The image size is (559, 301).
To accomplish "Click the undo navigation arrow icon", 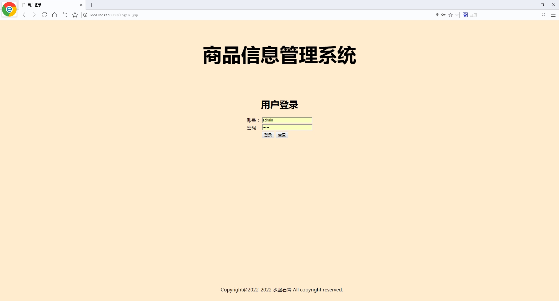I will tap(65, 15).
